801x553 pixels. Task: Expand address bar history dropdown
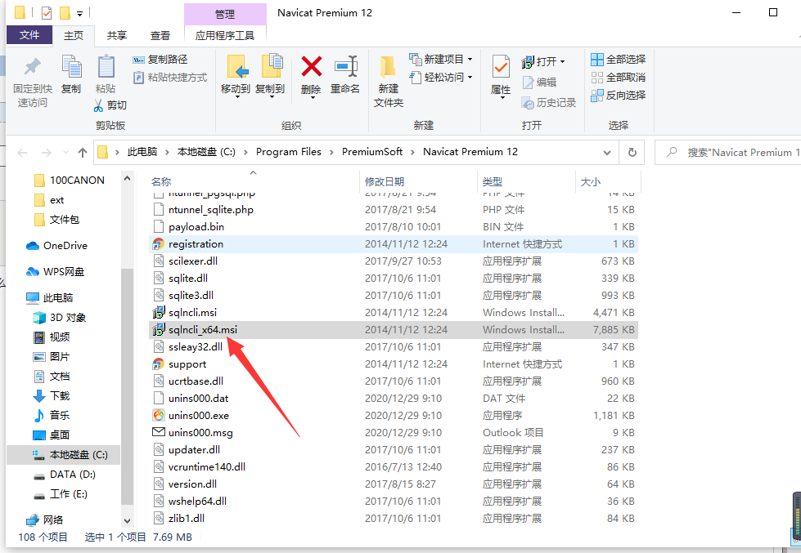click(x=607, y=152)
